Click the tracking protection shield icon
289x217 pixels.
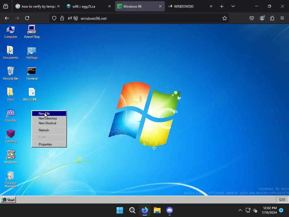tap(54, 18)
